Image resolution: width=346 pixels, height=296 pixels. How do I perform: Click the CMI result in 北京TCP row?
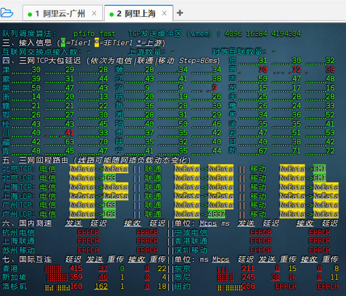tap(320, 169)
